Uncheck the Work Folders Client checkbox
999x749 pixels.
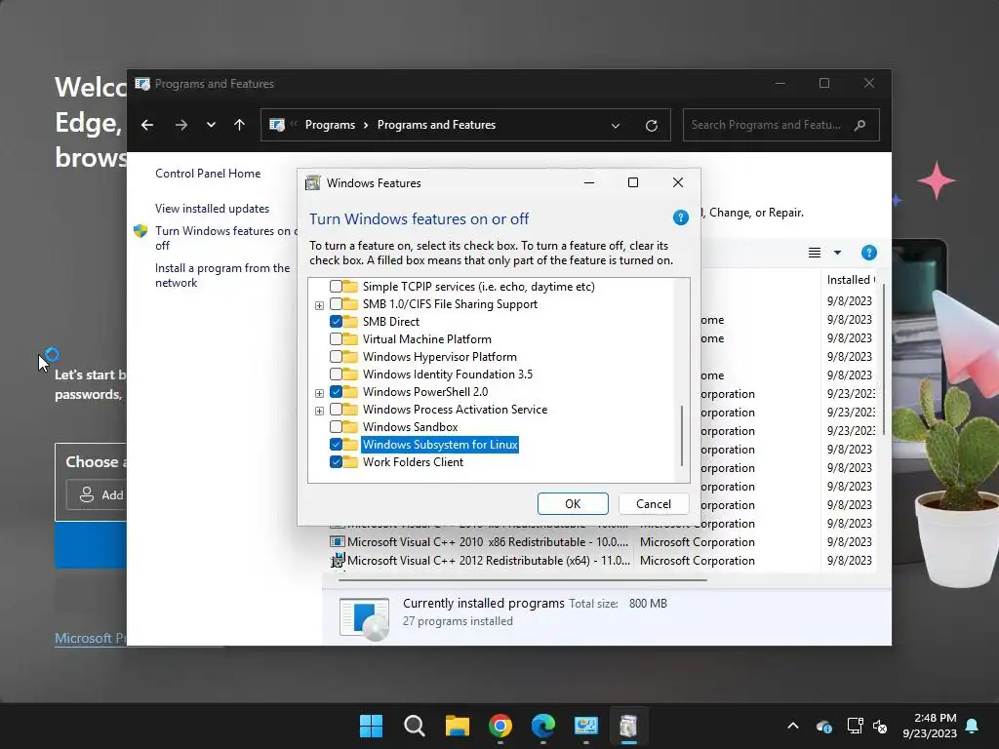pos(336,461)
